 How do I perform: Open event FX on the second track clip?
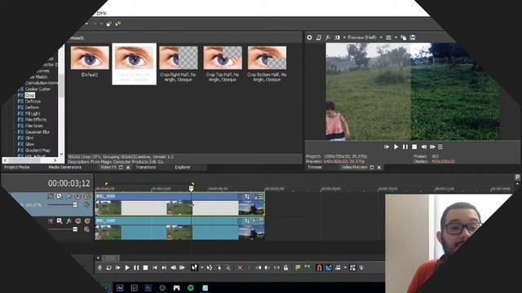(254, 221)
